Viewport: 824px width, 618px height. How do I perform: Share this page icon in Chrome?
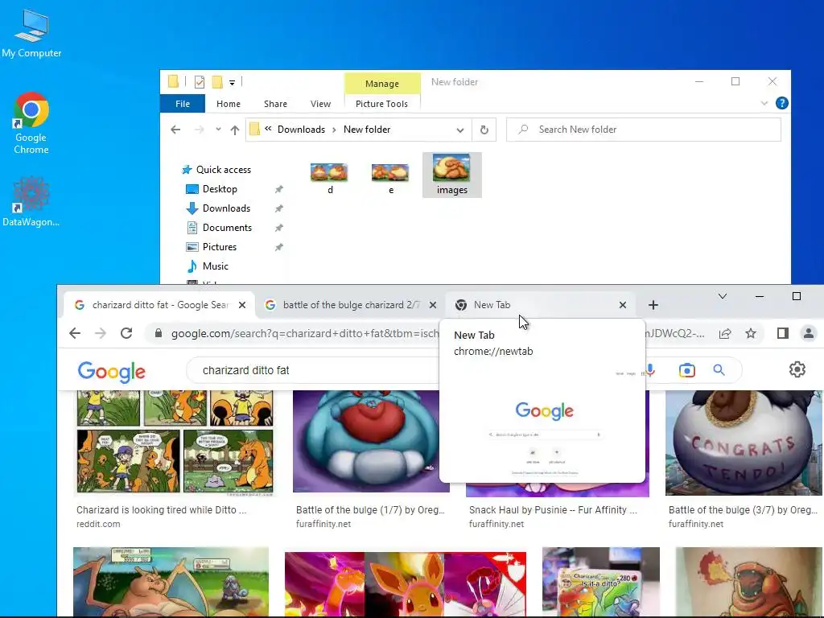coord(725,333)
